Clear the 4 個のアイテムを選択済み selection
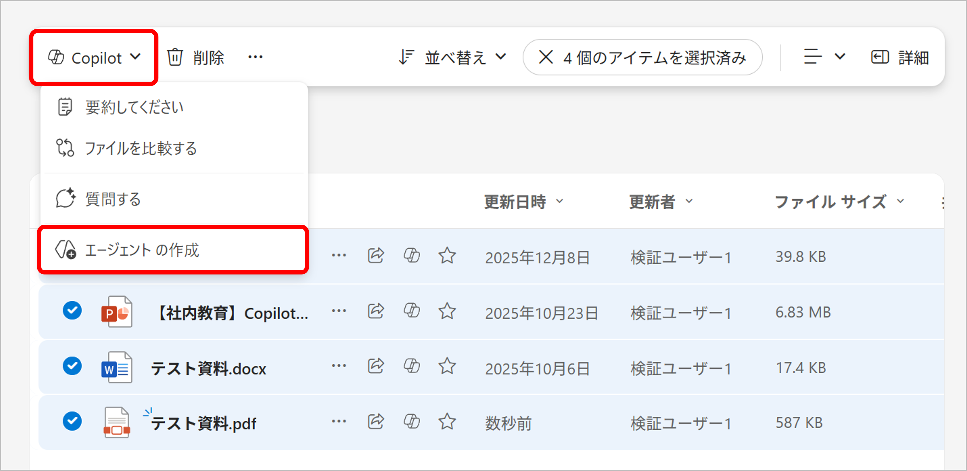The image size is (967, 471). (x=545, y=57)
